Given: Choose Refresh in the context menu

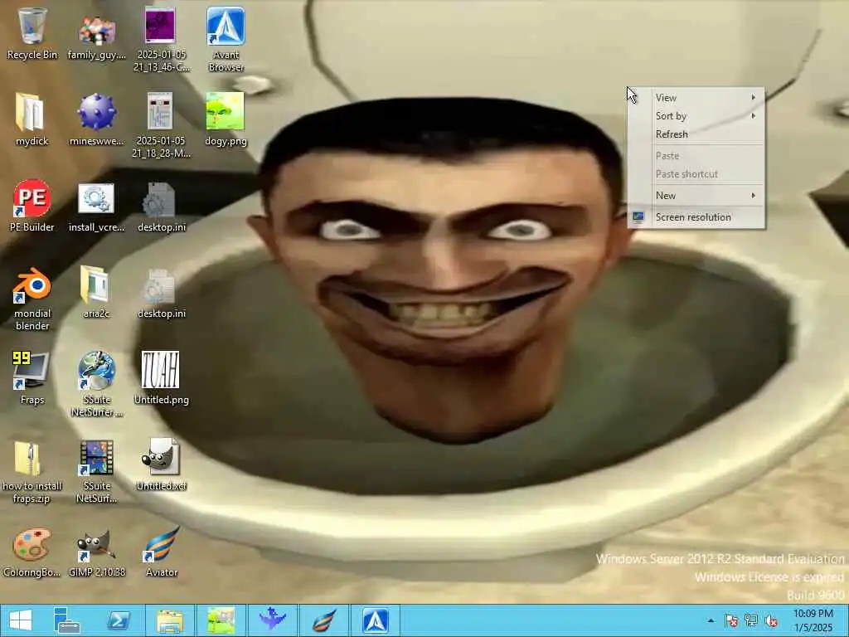Looking at the screenshot, I should [696, 134].
